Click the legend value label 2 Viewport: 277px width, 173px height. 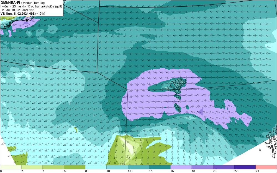(x=22, y=171)
